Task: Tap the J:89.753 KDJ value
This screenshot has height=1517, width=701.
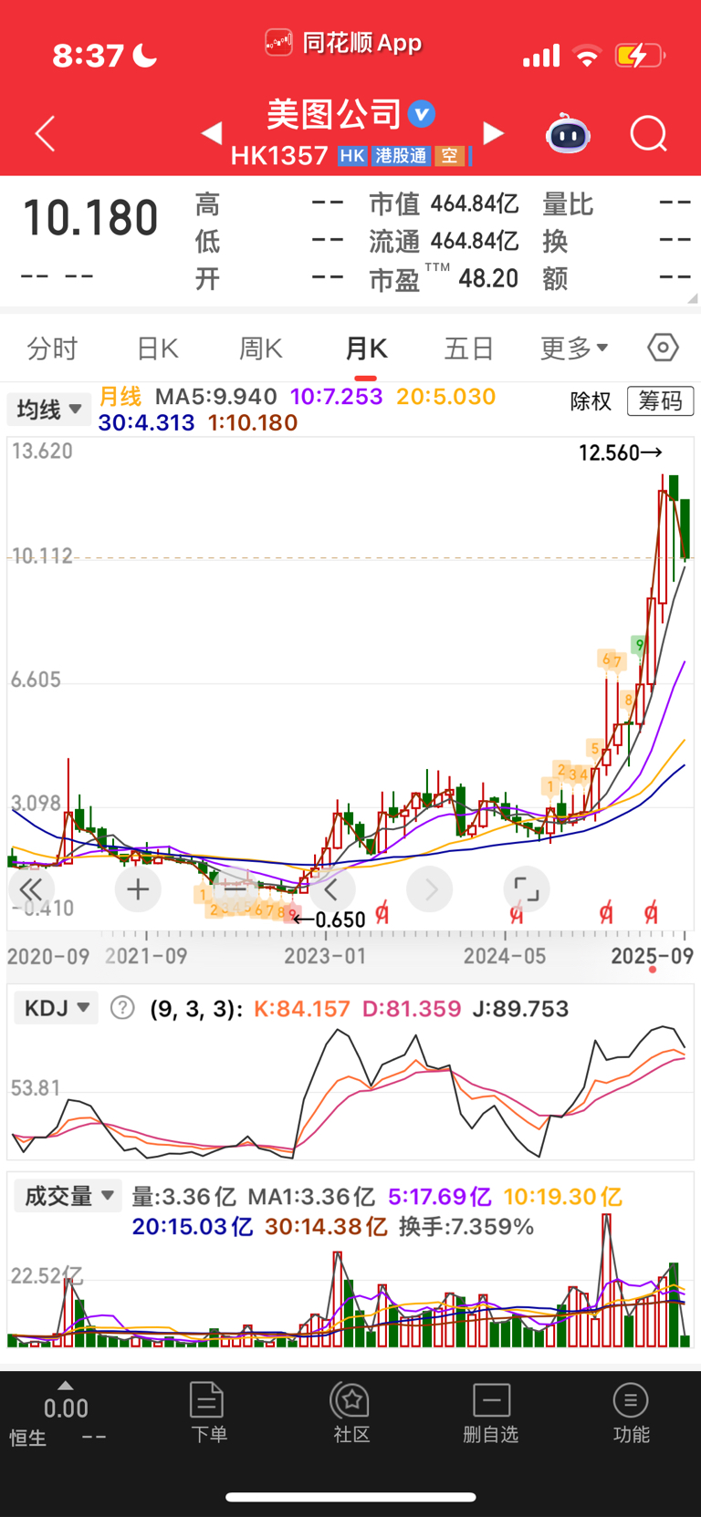Action: (520, 1009)
